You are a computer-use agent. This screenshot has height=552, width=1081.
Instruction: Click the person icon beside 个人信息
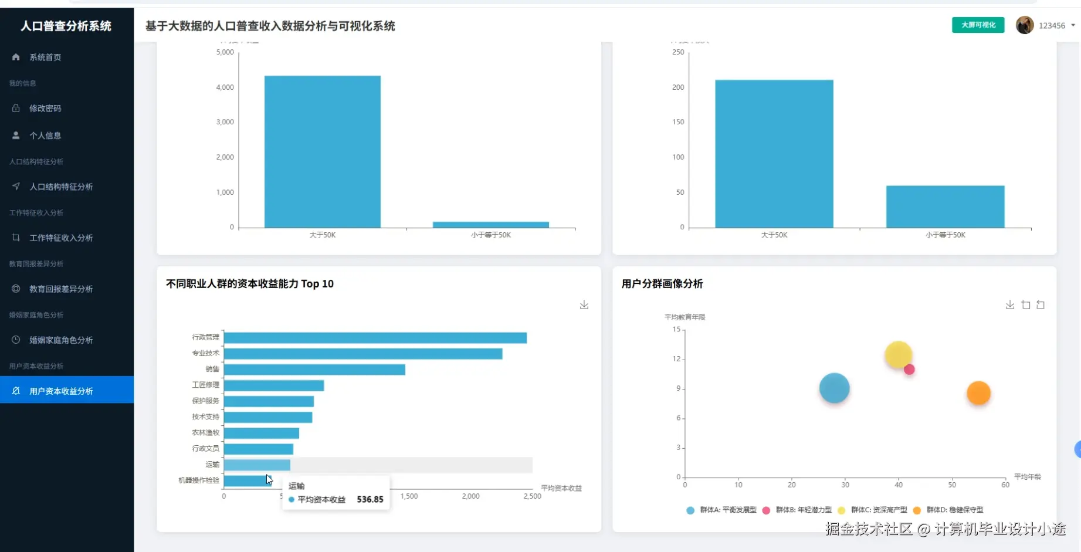point(16,136)
